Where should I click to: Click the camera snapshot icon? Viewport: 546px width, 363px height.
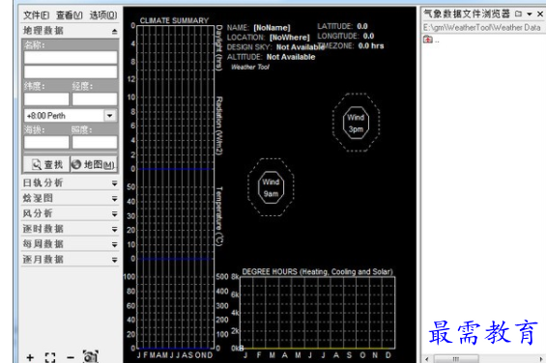[x=91, y=356]
